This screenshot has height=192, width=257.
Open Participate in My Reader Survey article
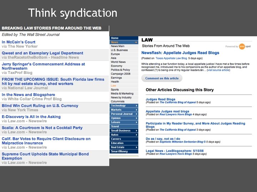(195, 125)
